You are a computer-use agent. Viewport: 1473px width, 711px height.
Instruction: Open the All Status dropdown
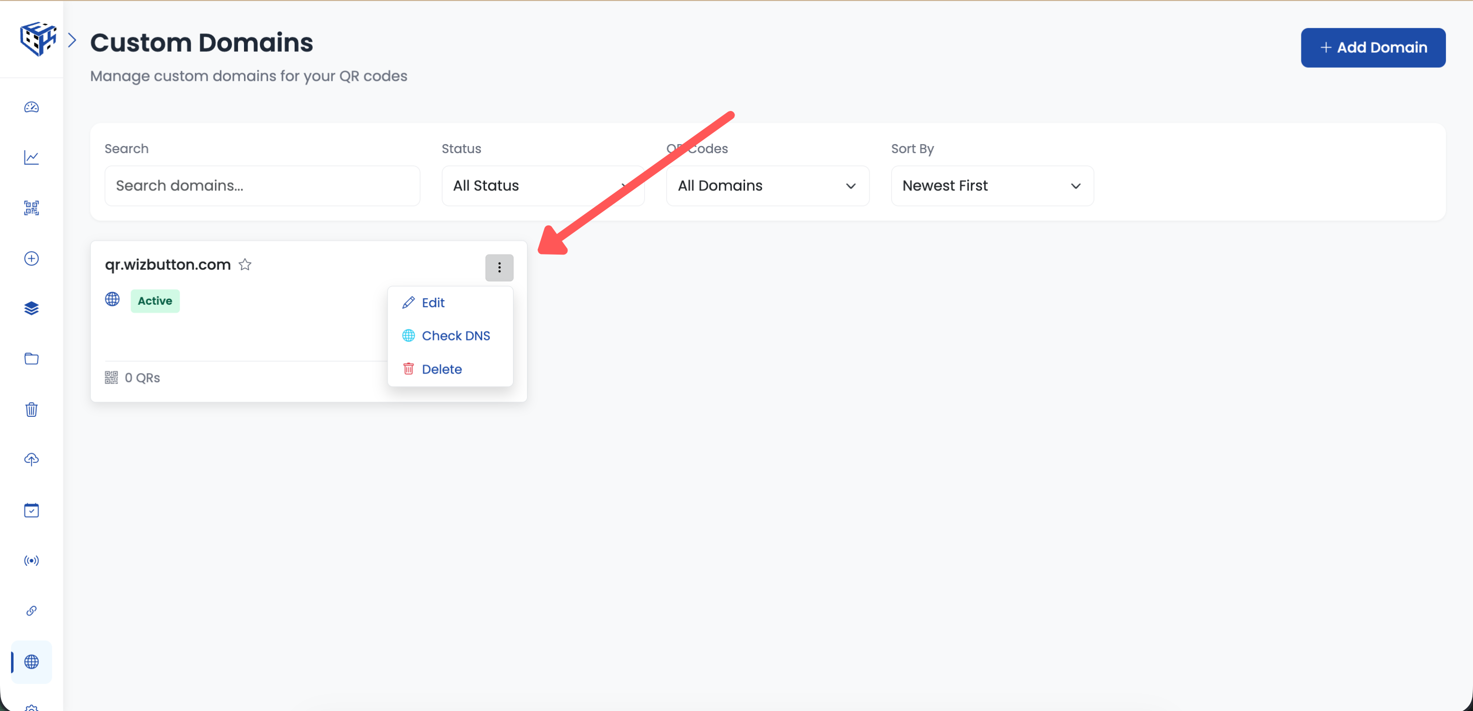pyautogui.click(x=542, y=185)
